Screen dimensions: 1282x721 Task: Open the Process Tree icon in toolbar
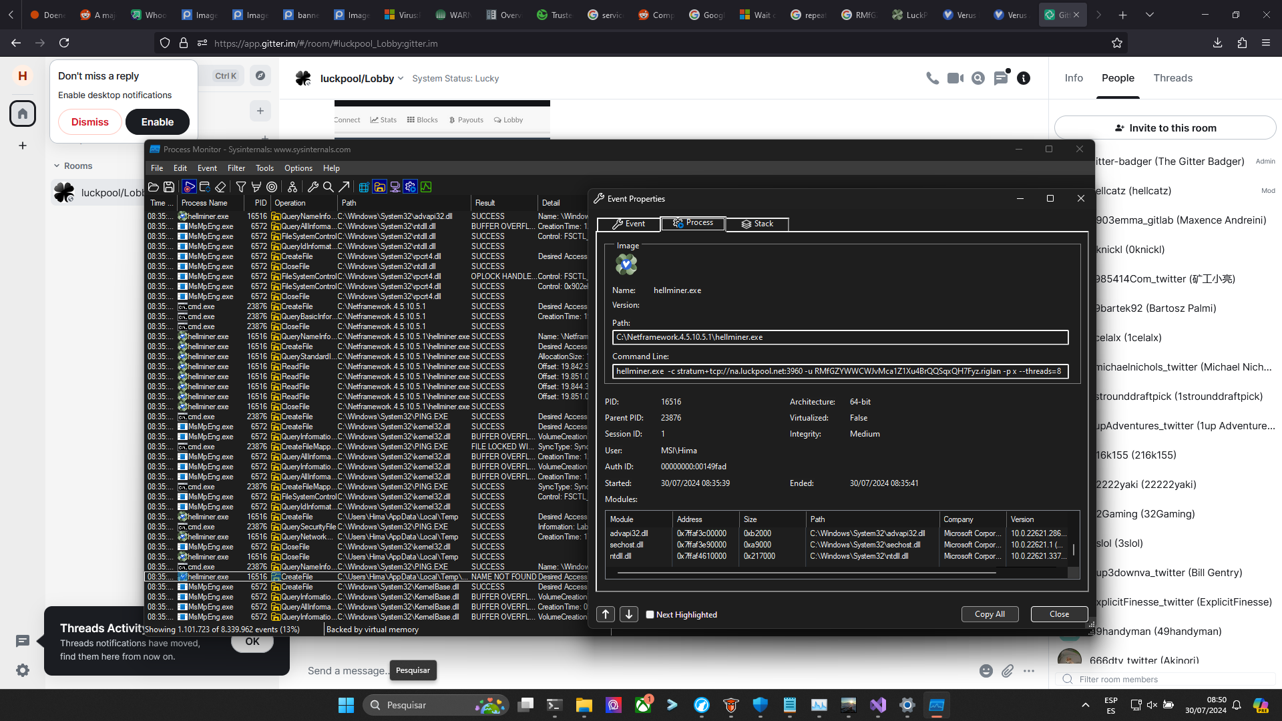tap(292, 187)
